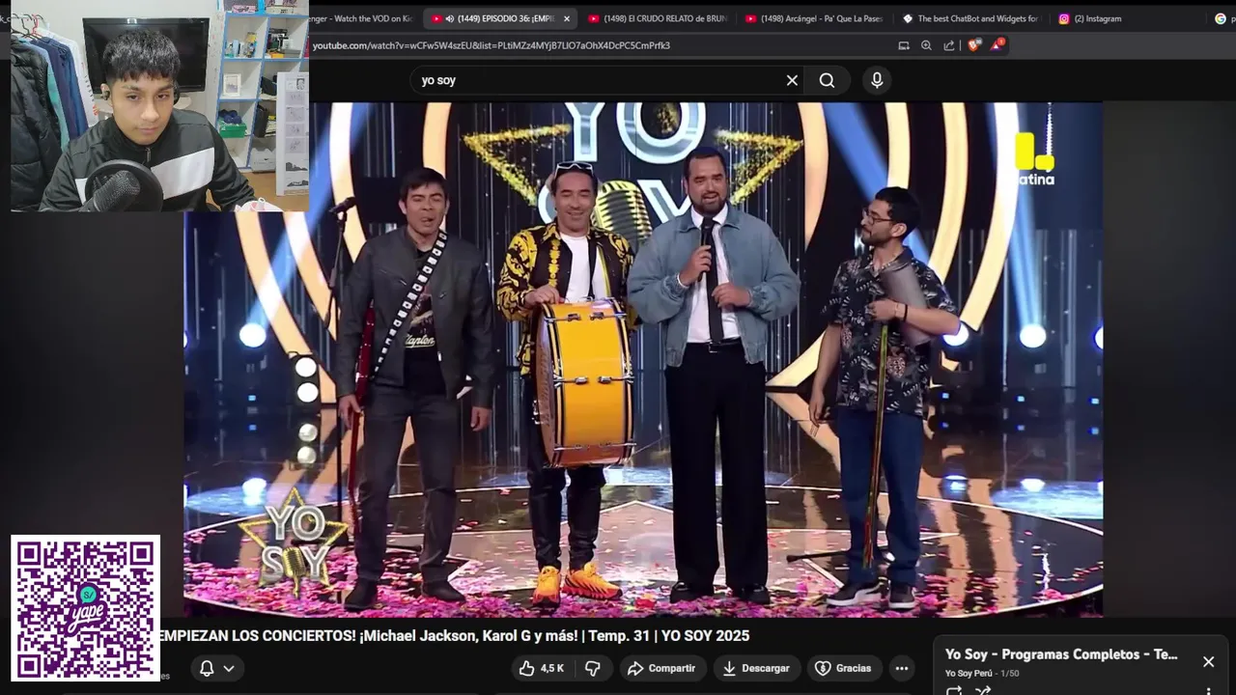Close the 'EPISODIO 36' browser tab
This screenshot has height=695, width=1236.
point(567,18)
